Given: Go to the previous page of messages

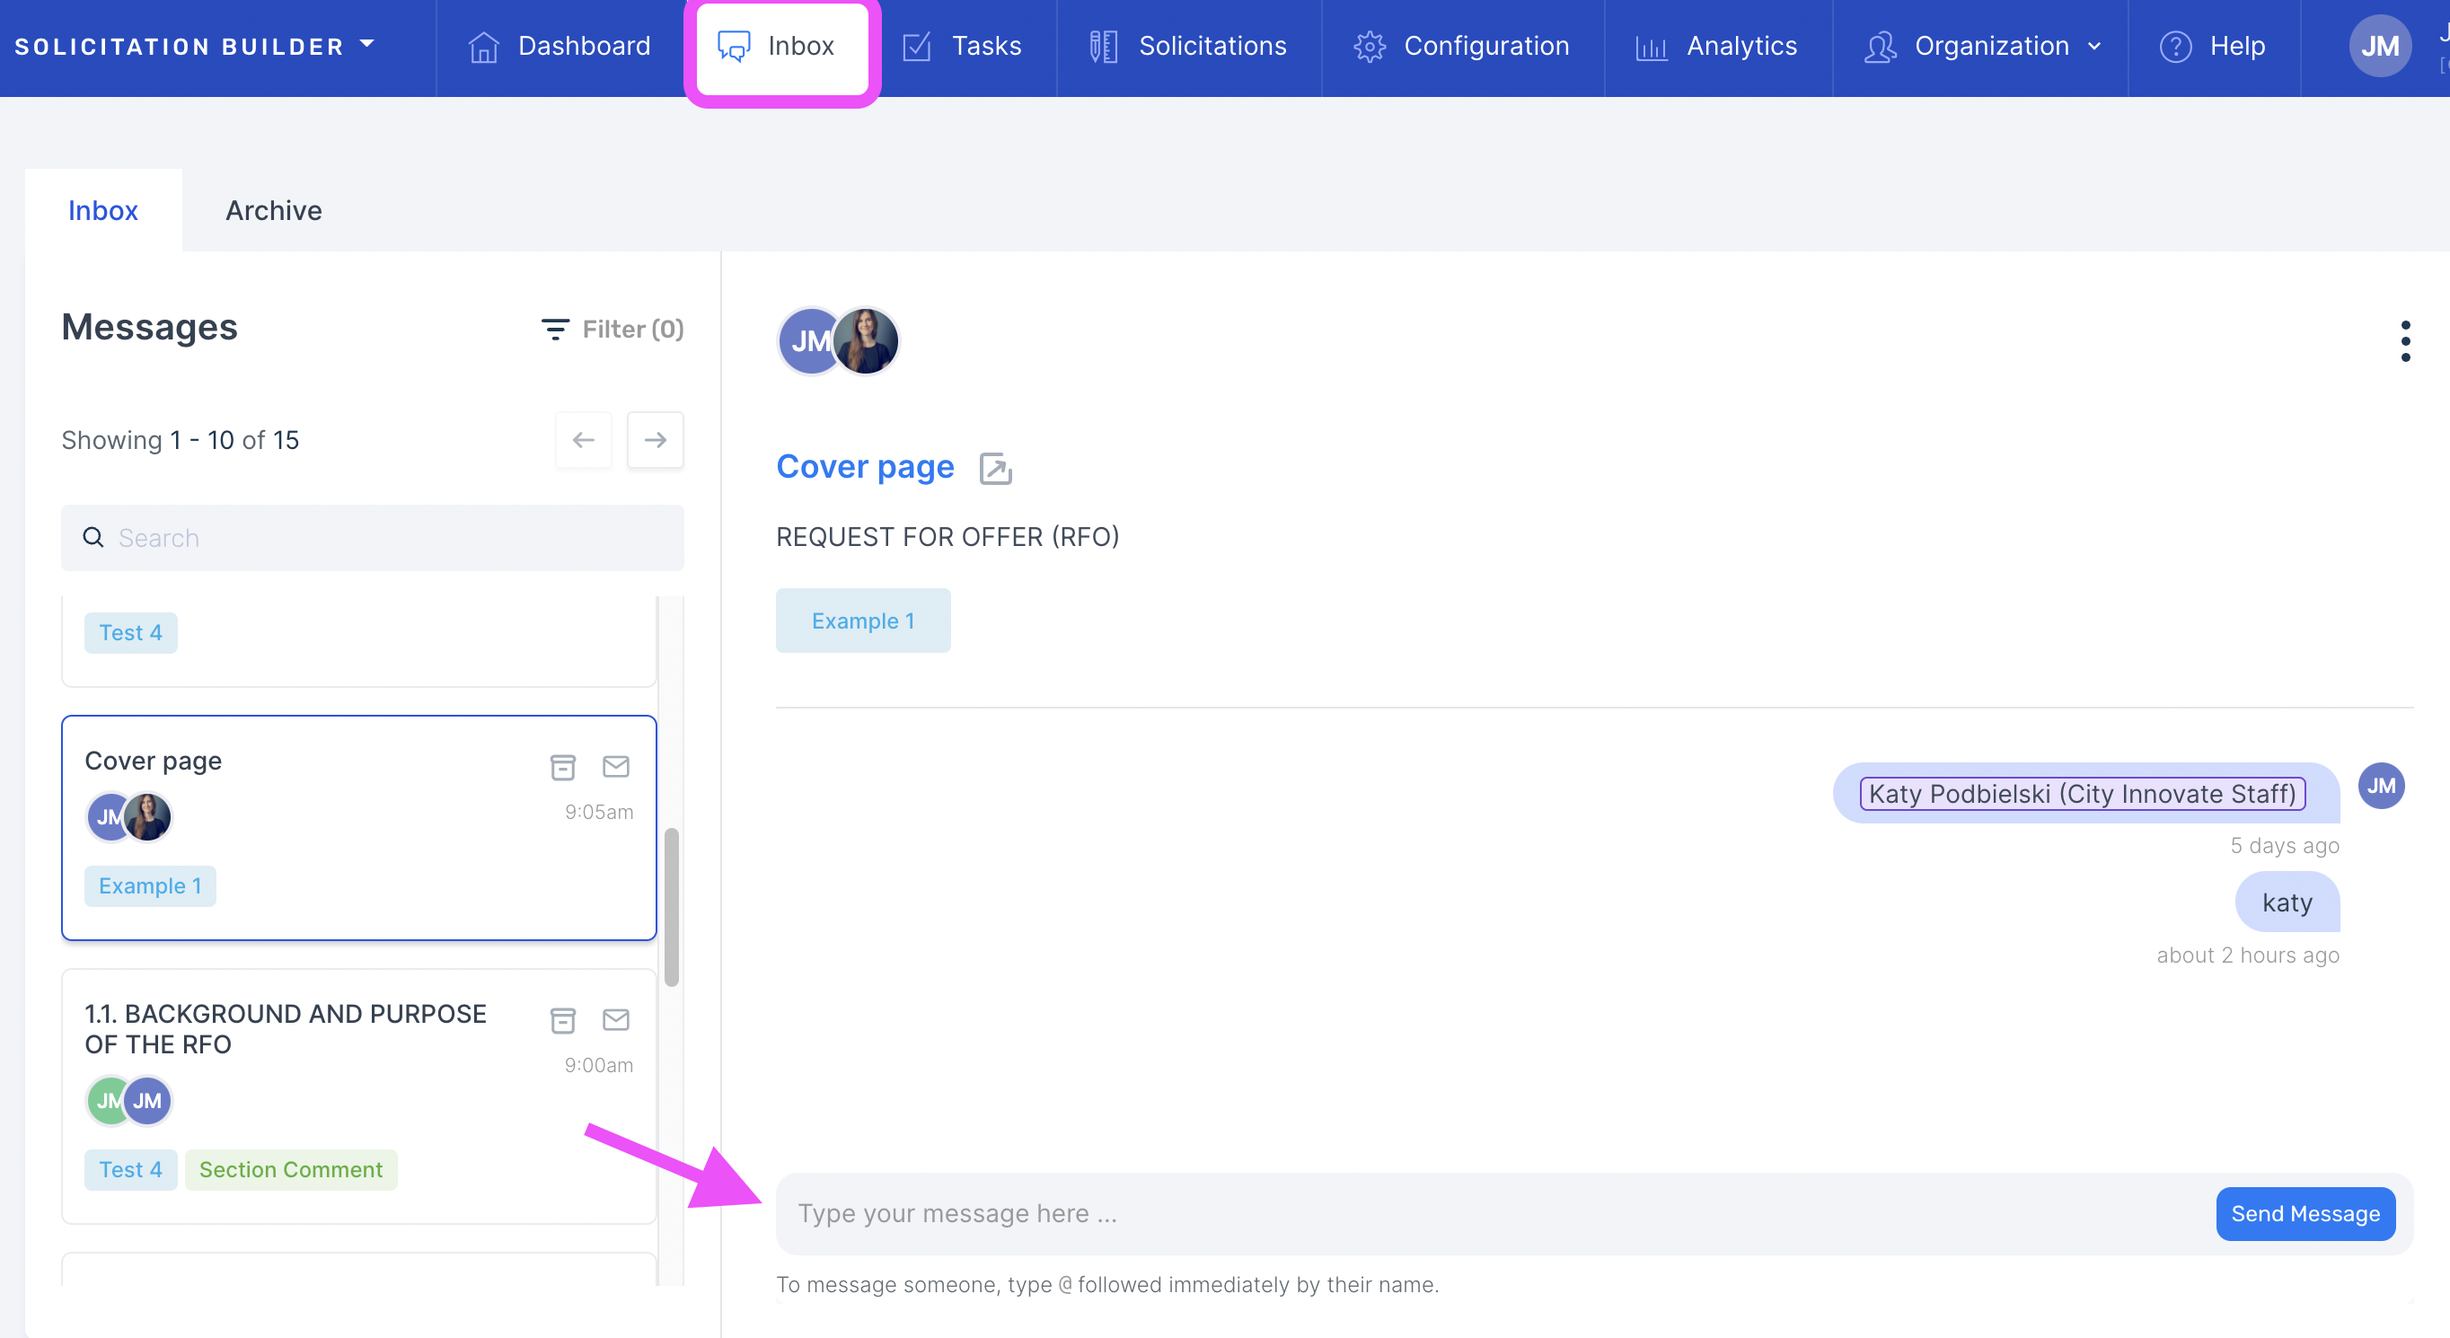Looking at the screenshot, I should pyautogui.click(x=583, y=439).
